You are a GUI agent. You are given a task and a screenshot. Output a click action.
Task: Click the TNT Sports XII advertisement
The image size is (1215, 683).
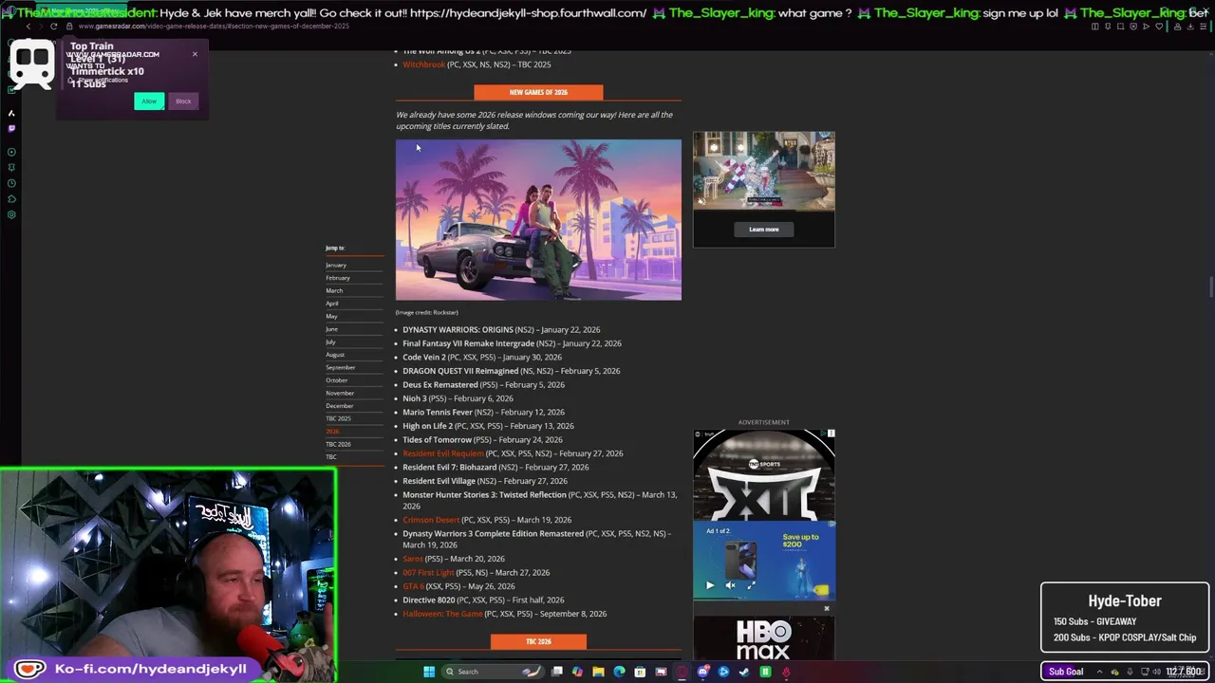point(764,474)
